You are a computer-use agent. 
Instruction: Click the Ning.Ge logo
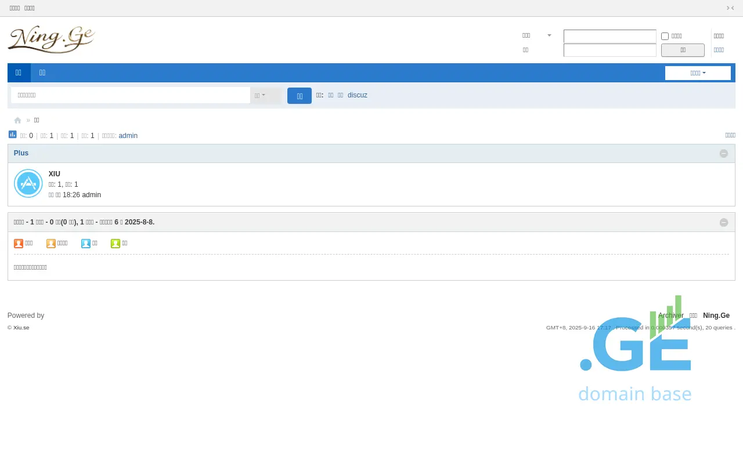[x=52, y=39]
